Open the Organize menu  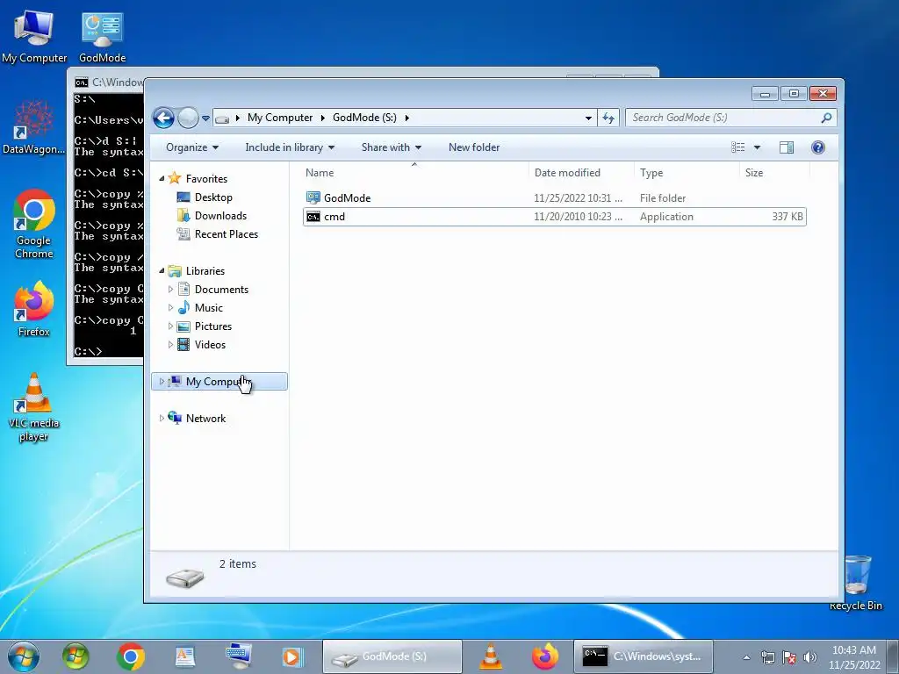coord(192,147)
